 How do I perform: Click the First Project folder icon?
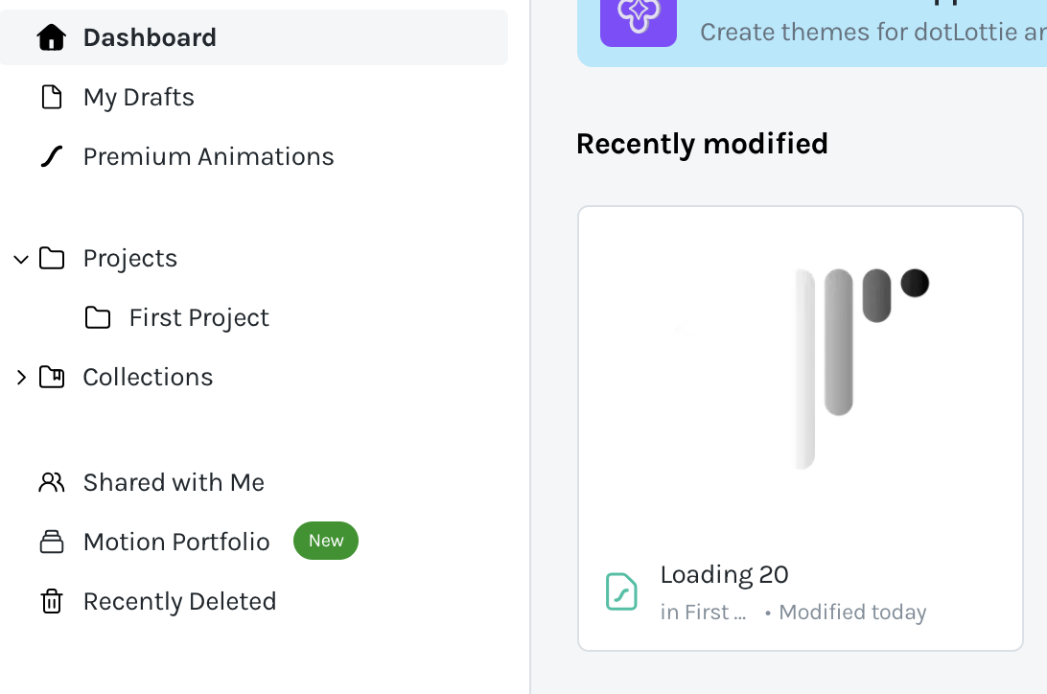point(98,317)
